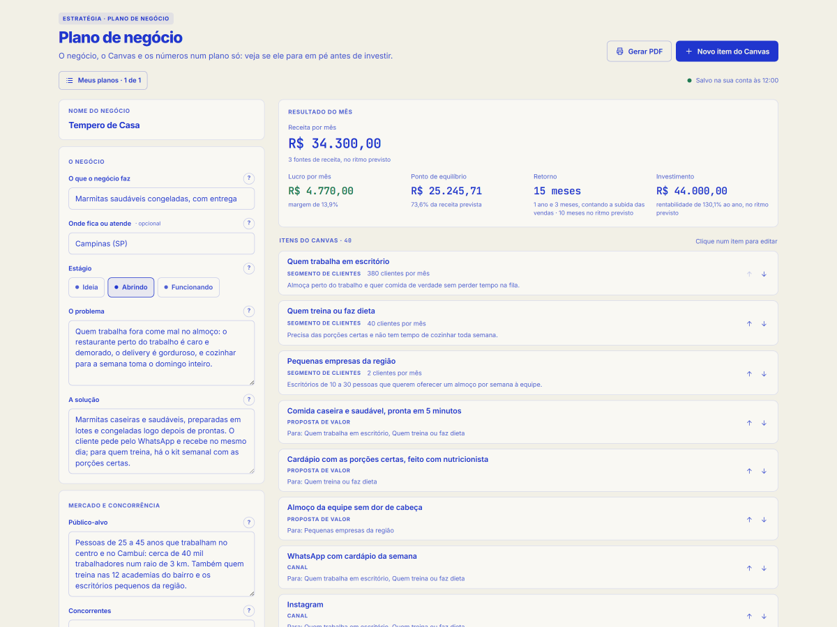Move 'Pequenas empresas da região' down
The height and width of the screenshot is (627, 837).
764,373
